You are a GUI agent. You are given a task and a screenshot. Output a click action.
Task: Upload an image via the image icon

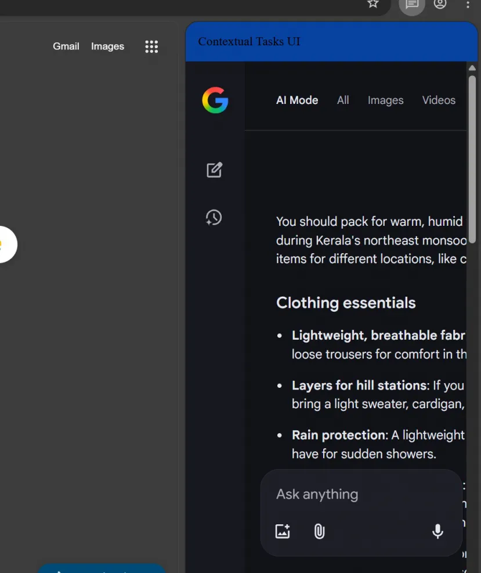point(283,531)
